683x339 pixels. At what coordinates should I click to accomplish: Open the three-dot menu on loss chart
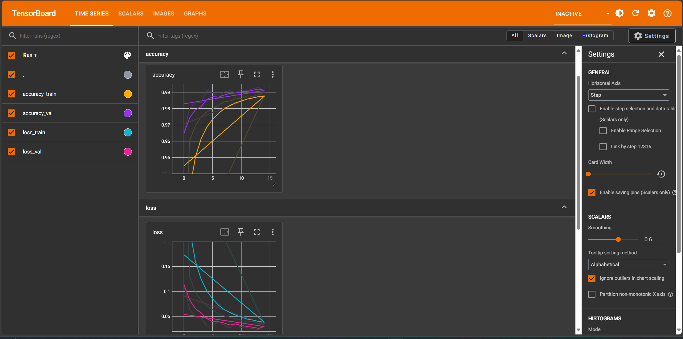(x=273, y=232)
